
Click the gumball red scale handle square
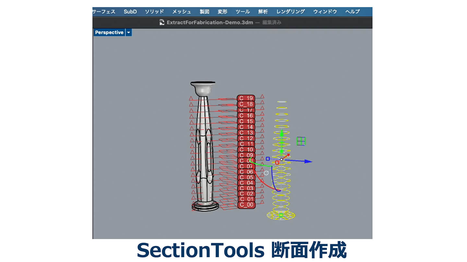(277, 163)
